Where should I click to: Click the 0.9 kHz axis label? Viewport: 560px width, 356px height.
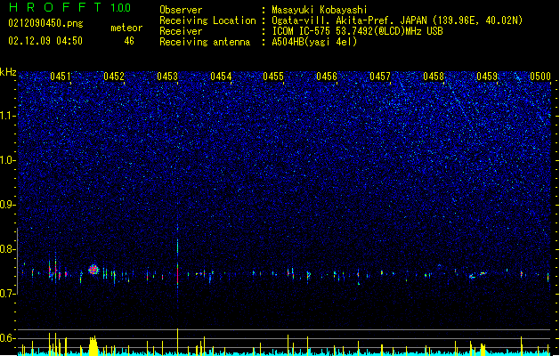[8, 205]
